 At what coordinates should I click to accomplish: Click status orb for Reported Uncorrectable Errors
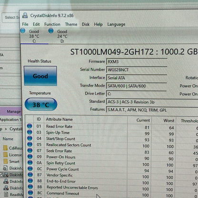point(30,187)
